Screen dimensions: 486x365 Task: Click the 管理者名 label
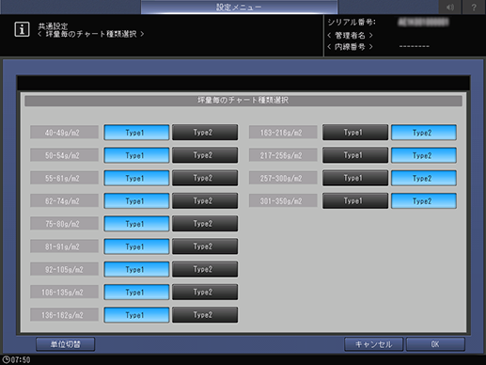point(350,35)
